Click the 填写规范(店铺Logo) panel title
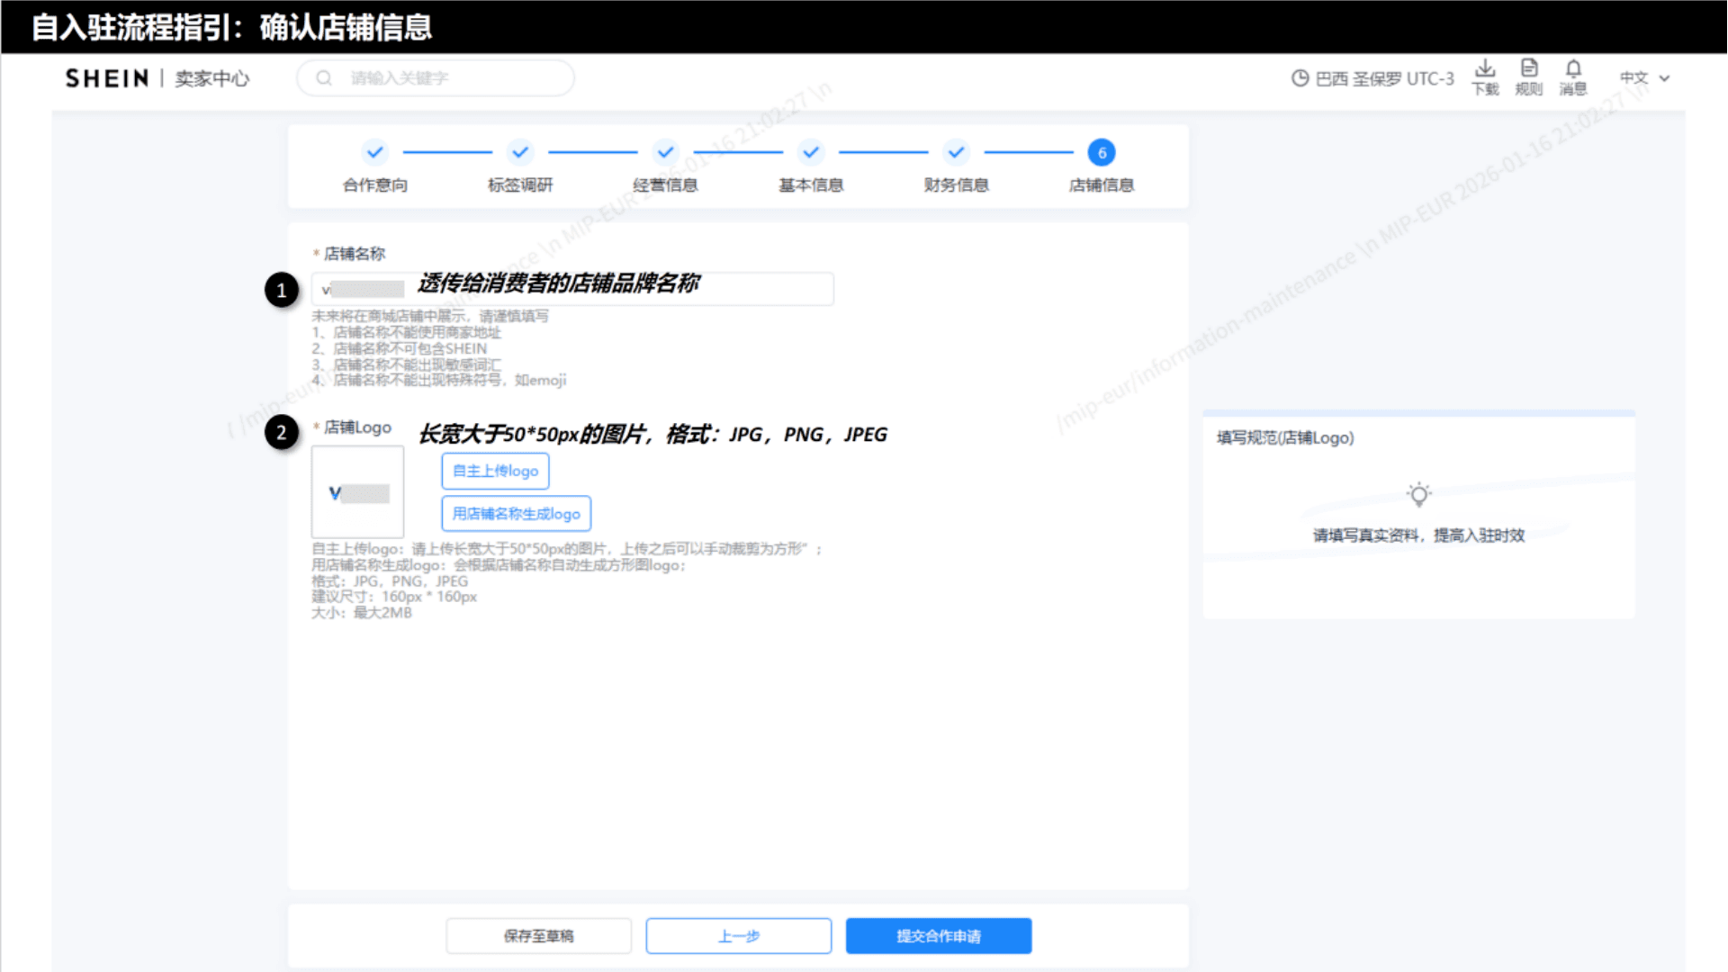The width and height of the screenshot is (1728, 972). [x=1285, y=437]
